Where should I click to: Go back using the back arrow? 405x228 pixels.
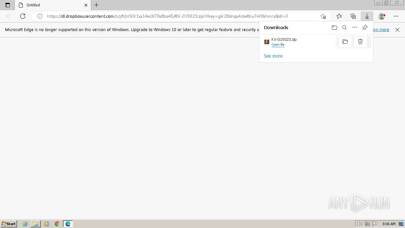9,16
